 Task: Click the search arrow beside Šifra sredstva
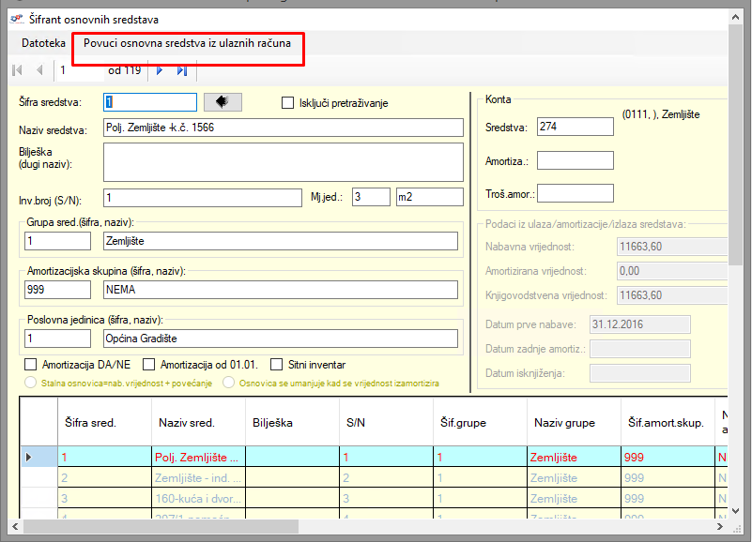(223, 102)
